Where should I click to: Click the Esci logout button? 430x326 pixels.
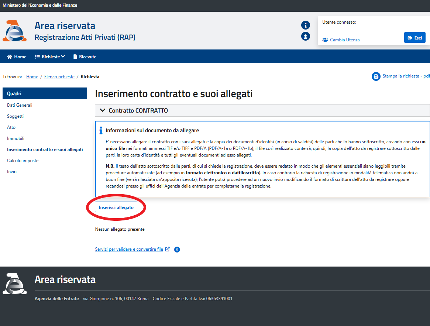coord(414,38)
